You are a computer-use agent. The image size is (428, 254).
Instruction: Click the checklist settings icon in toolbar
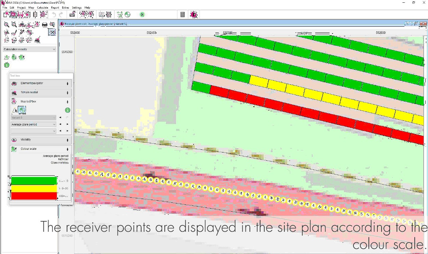(x=119, y=14)
